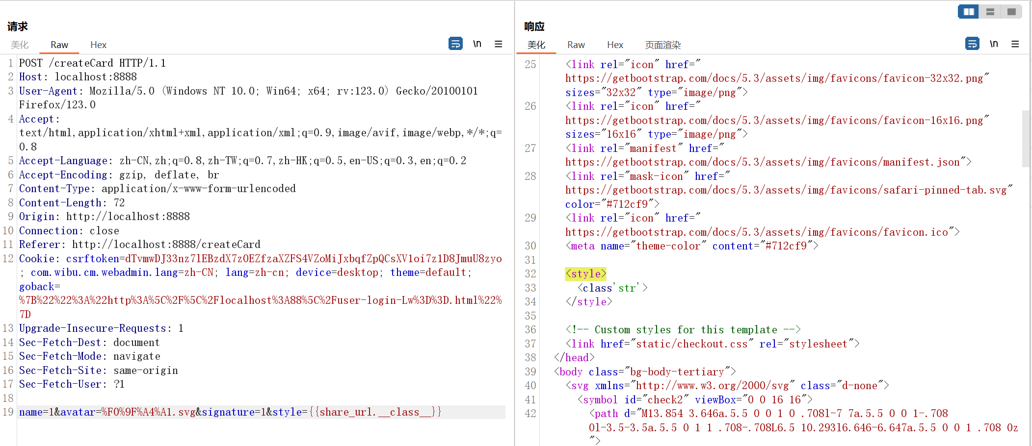1032x446 pixels.
Task: Toggle \n non-printable characters in request panel
Action: pos(477,44)
